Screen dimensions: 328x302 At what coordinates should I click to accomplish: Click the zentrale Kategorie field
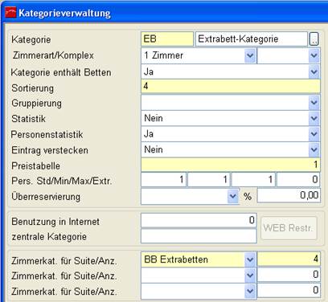(199, 236)
